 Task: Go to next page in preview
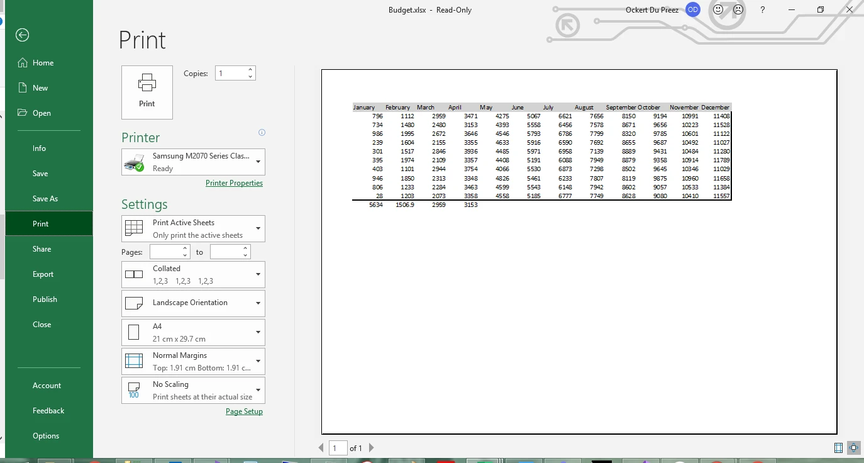click(x=372, y=448)
